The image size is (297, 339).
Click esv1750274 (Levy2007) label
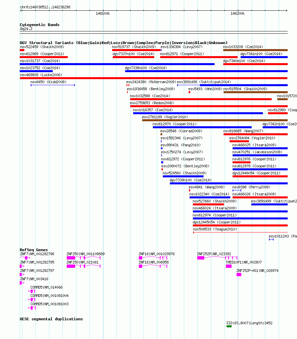click(182, 152)
